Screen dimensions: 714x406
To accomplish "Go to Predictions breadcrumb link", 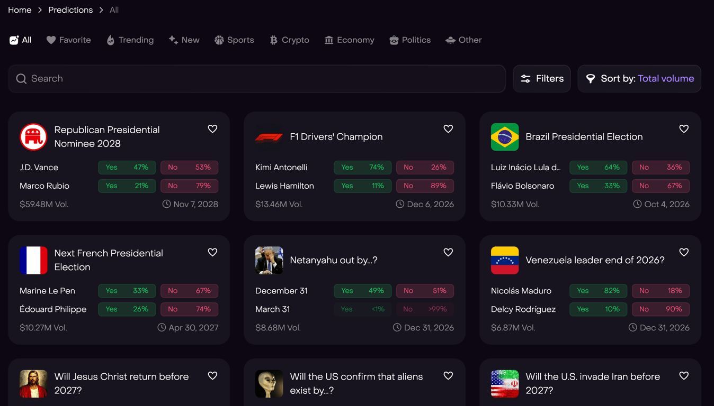I will click(70, 10).
